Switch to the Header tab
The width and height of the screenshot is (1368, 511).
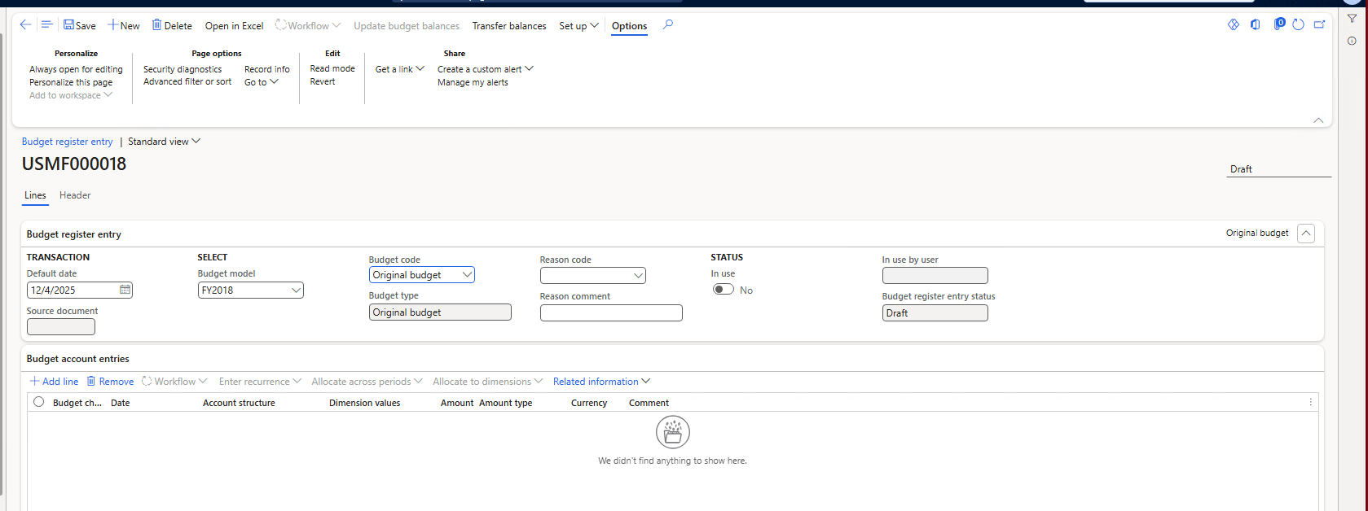[75, 195]
